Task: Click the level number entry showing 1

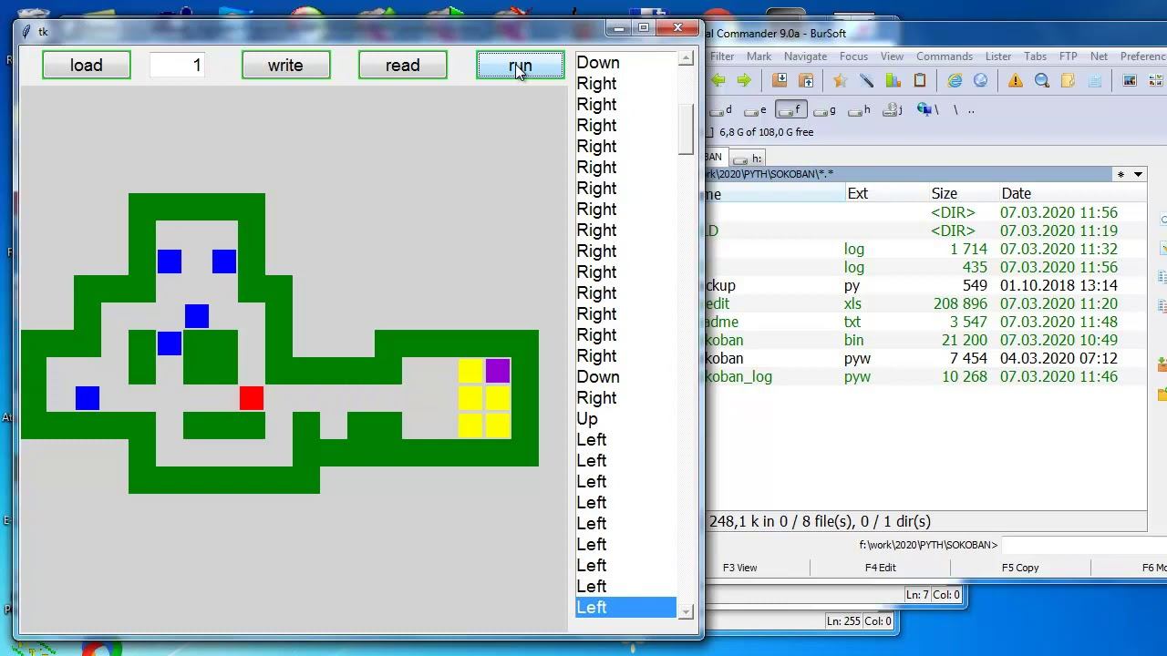Action: (x=177, y=65)
